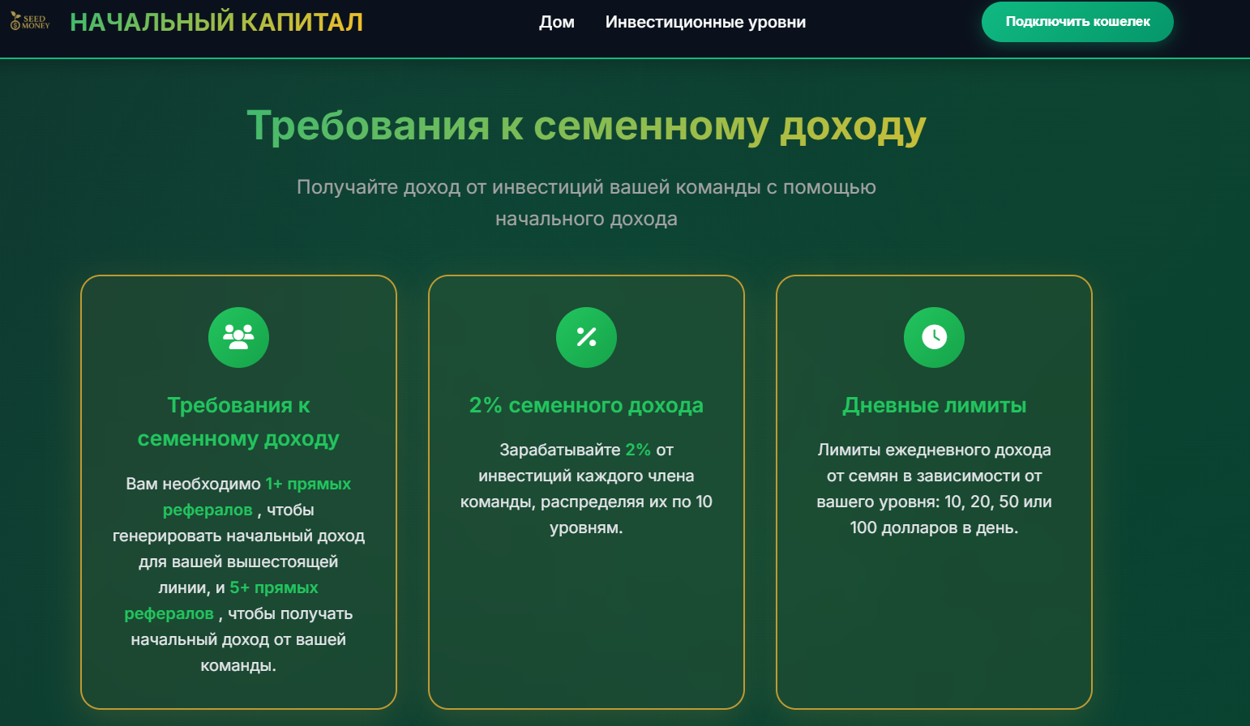The width and height of the screenshot is (1250, 726).
Task: Click the НАЧАЛЬНЫЙ КАПИТАЛ site title
Action: pos(216,22)
